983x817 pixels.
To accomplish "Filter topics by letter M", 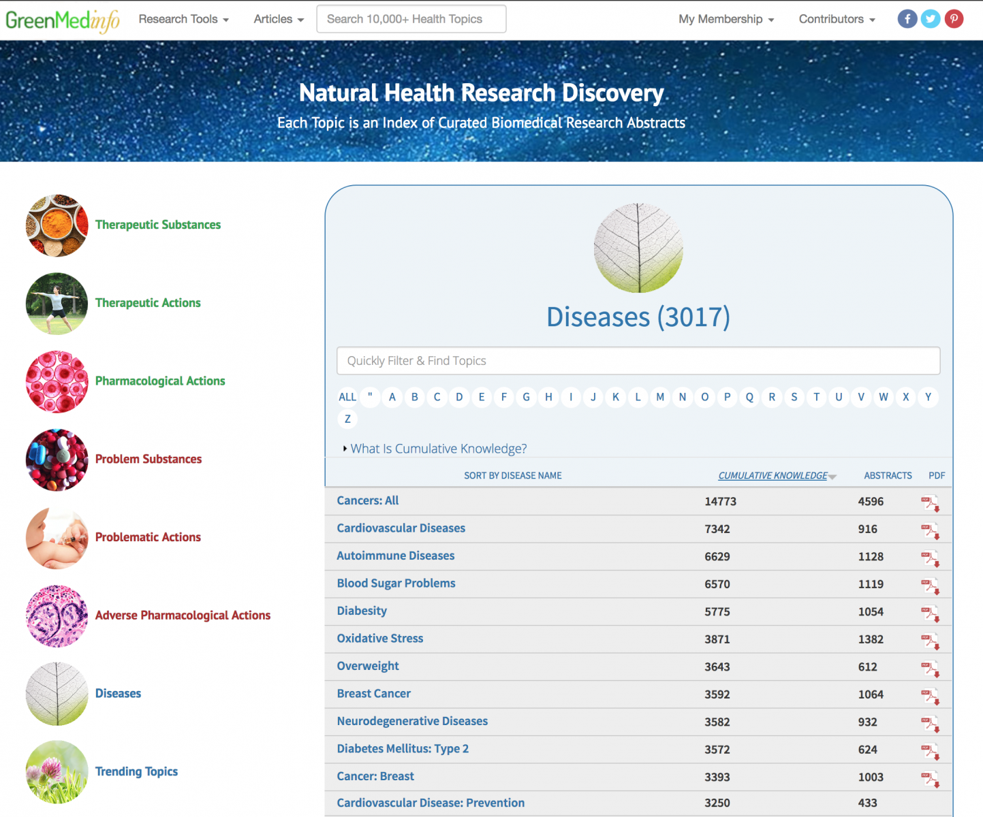I will tap(660, 397).
